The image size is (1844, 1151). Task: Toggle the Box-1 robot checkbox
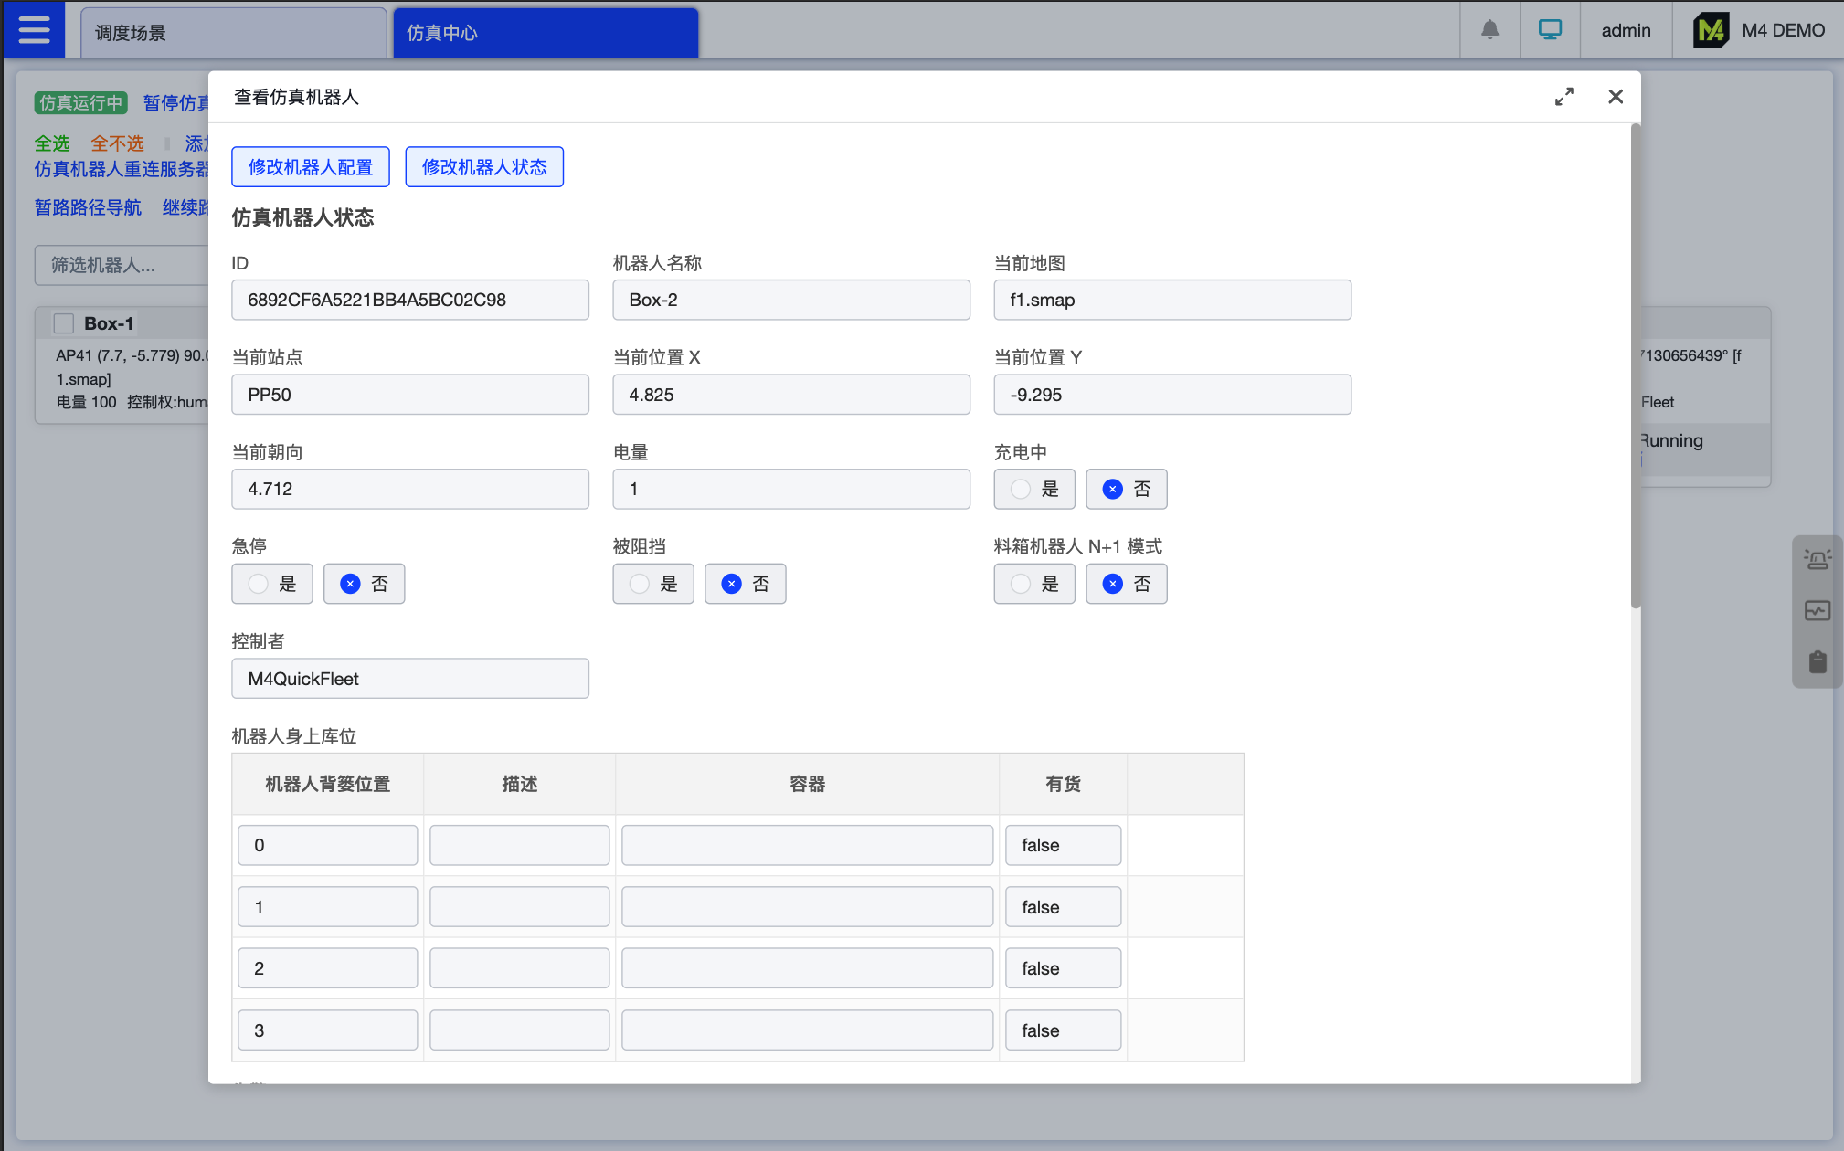tap(64, 323)
